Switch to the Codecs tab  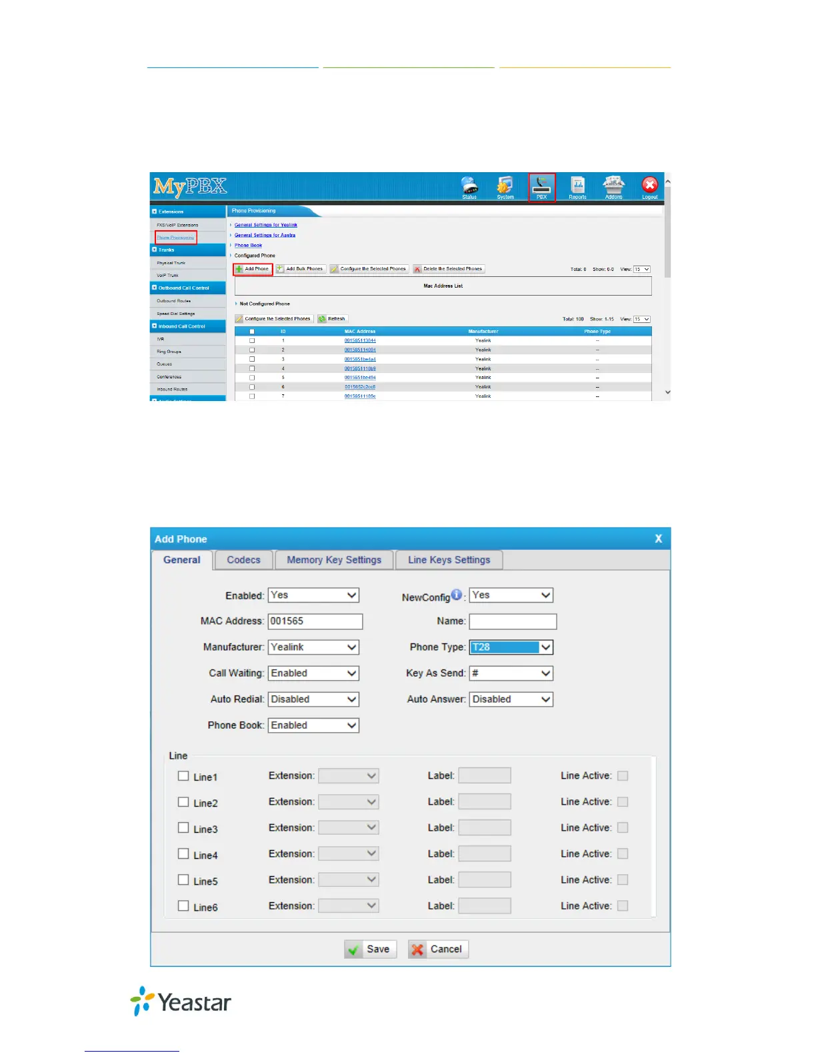(244, 560)
